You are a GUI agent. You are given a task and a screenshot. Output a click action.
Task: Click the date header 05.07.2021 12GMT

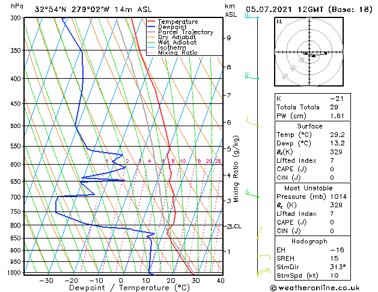click(x=284, y=10)
